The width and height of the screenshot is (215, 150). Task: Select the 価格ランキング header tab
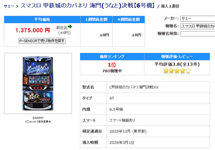pyautogui.click(x=112, y=57)
